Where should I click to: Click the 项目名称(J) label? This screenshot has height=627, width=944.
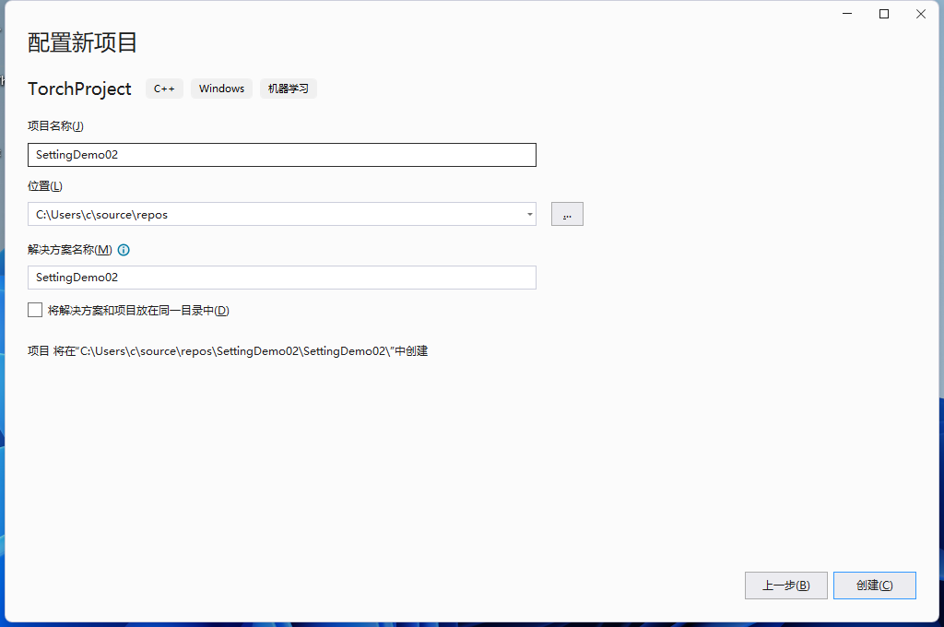pyautogui.click(x=52, y=126)
